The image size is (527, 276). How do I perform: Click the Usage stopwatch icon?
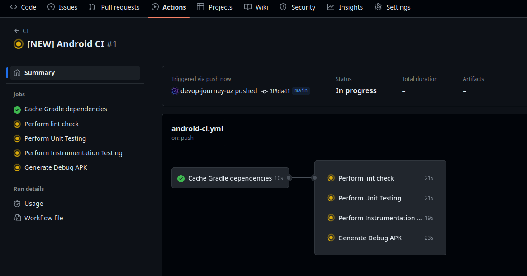click(17, 204)
